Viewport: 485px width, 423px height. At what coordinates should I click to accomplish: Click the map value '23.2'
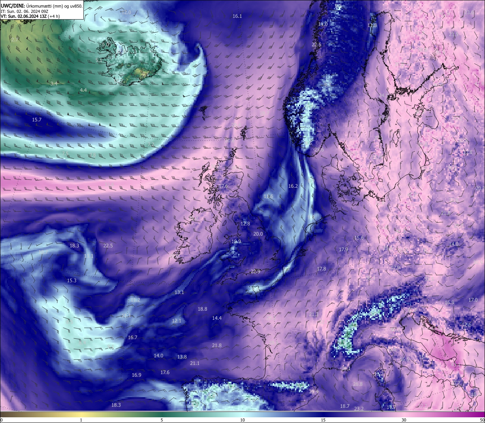pos(359,409)
